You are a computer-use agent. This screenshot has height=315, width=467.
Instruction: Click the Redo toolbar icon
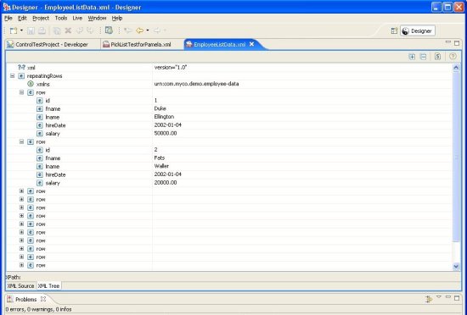[x=90, y=30]
